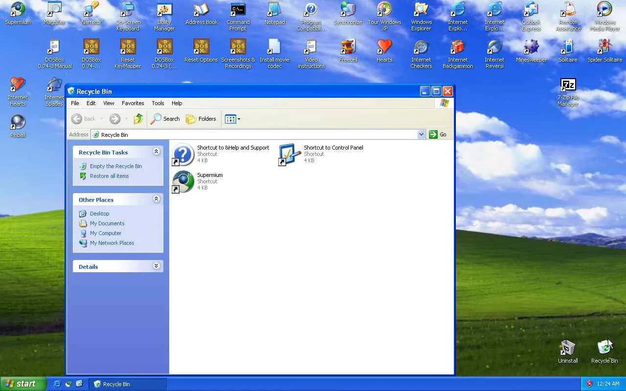626x391 pixels.
Task: Open My Documents from Other Places
Action: coord(107,223)
